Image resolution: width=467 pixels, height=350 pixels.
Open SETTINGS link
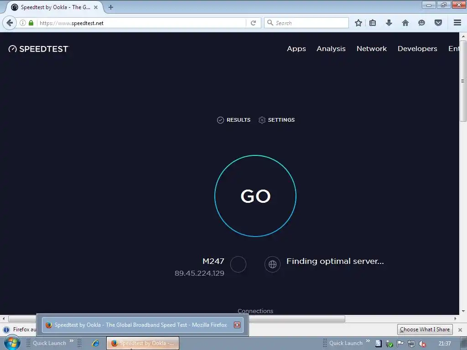[277, 120]
